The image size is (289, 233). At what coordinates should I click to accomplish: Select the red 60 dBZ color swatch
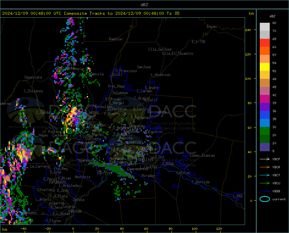pyautogui.click(x=265, y=43)
